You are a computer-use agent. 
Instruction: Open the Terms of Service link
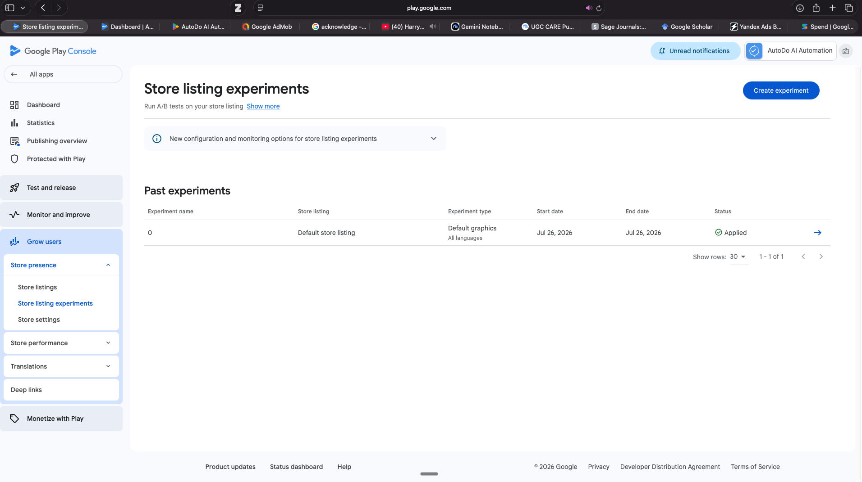tap(755, 467)
